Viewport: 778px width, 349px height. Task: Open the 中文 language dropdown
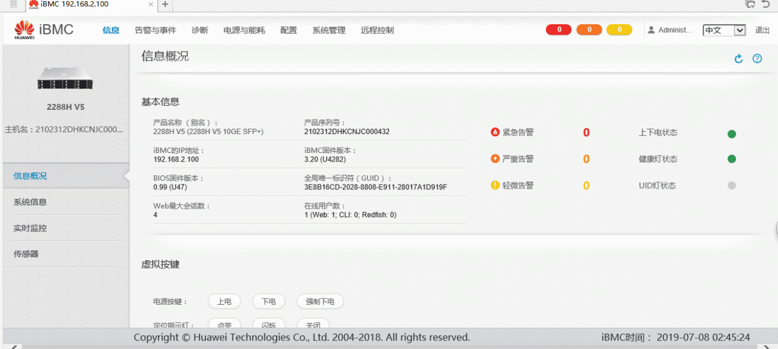tap(724, 30)
